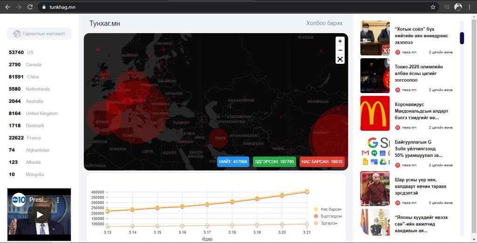Image resolution: width=477 pixels, height=243 pixels.
Task: Click the Тунхаг.мн site title
Action: [x=105, y=23]
